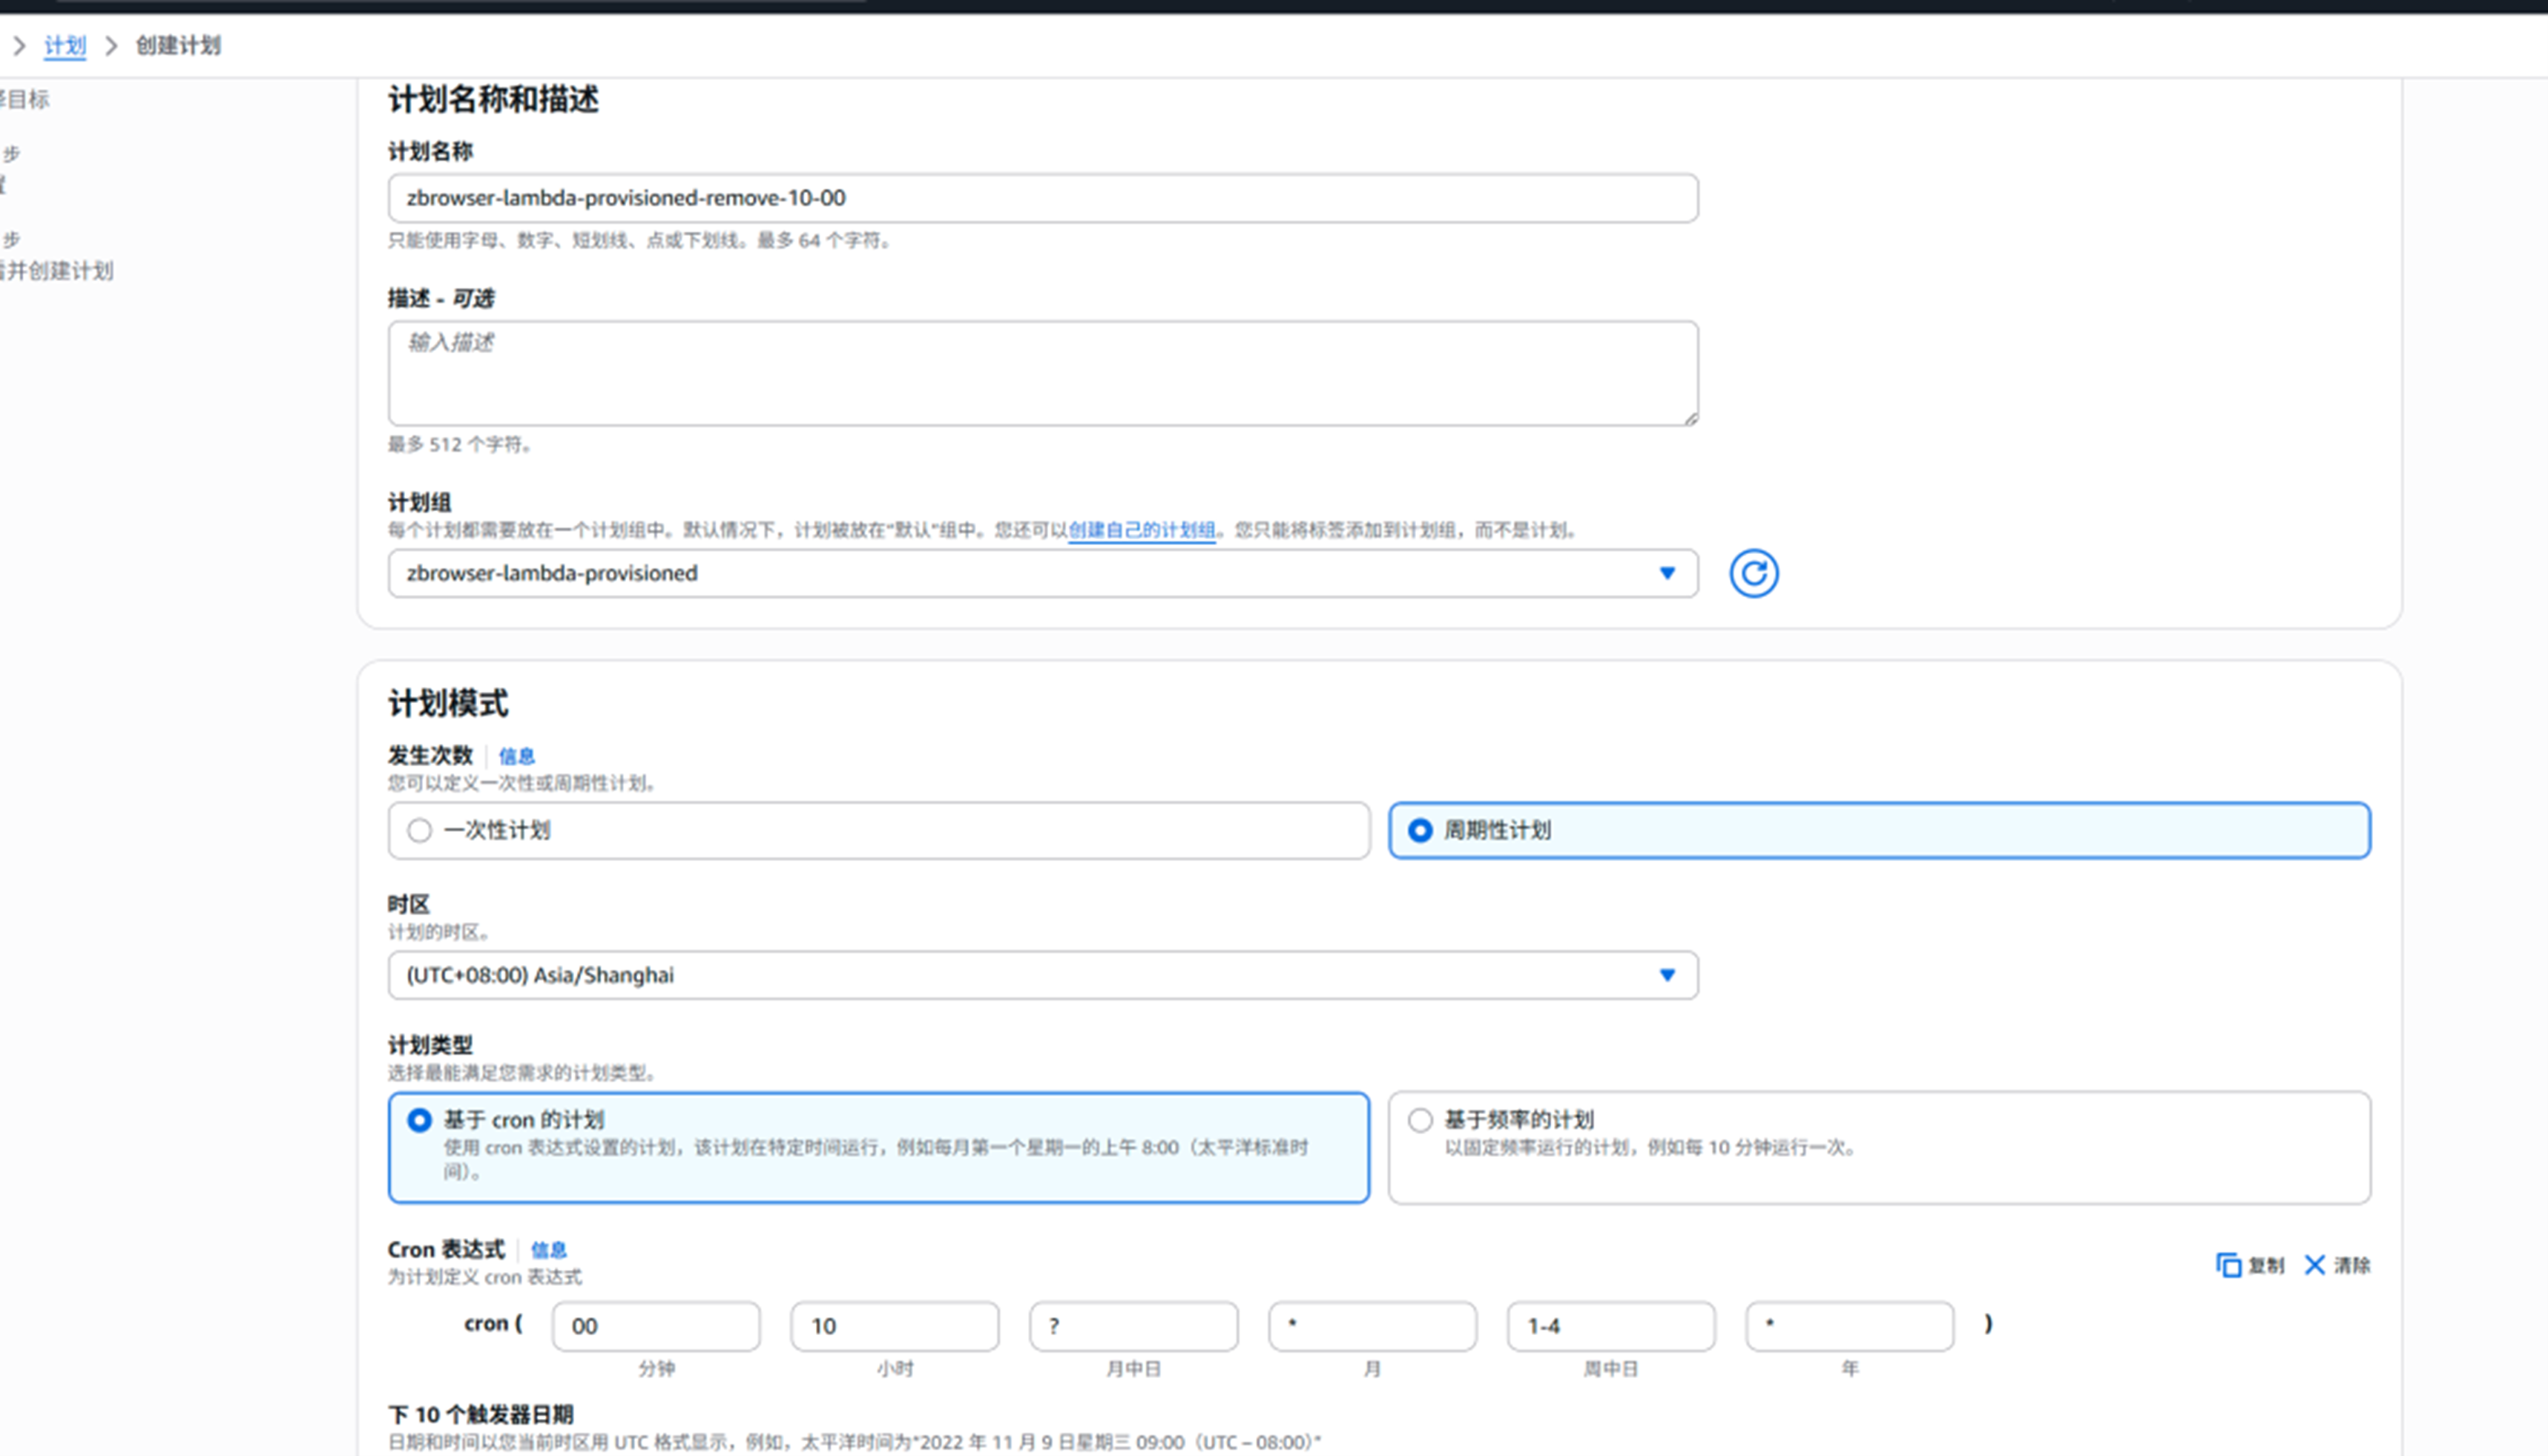Viewport: 2548px width, 1456px height.
Task: Choose 基于 cron 的计划 schedule type
Action: pos(420,1120)
